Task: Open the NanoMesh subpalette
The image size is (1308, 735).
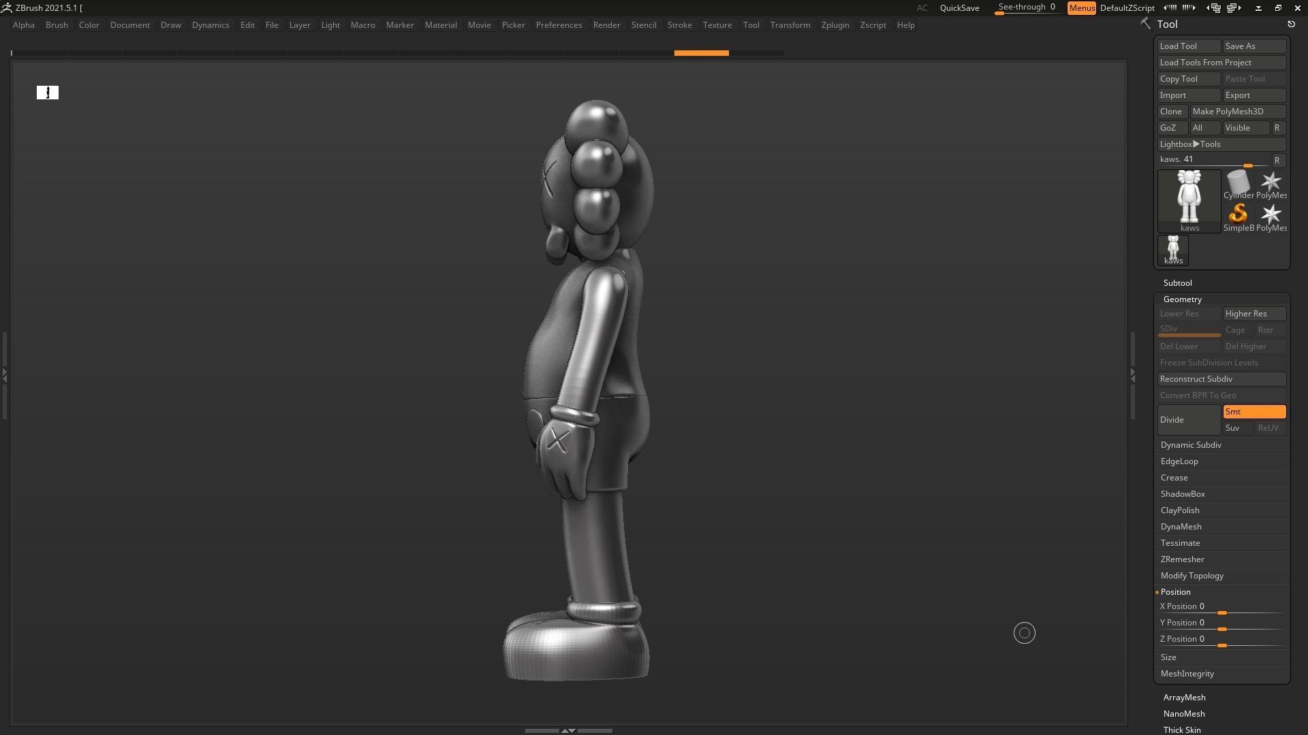Action: tap(1184, 714)
